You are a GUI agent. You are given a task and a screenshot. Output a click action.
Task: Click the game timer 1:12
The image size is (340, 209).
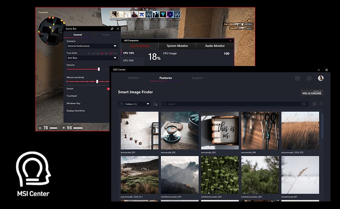145,9
